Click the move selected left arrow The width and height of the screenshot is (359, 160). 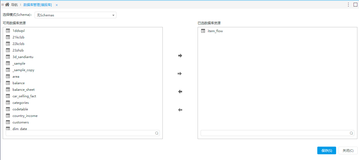click(x=180, y=92)
